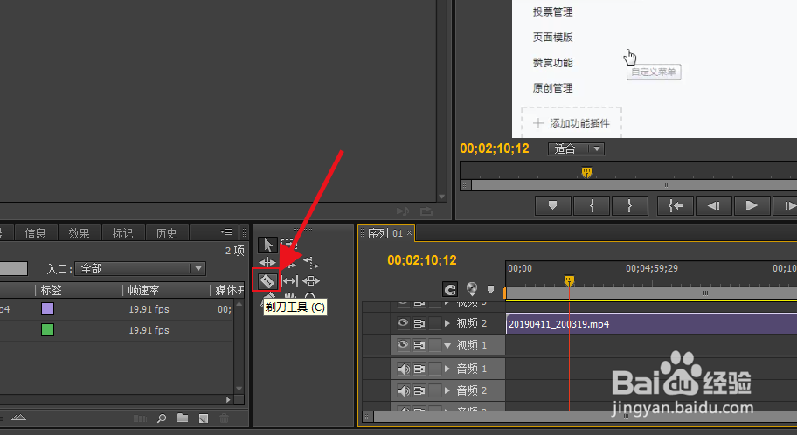Select the Slide tool
This screenshot has height=435, width=797.
point(311,280)
